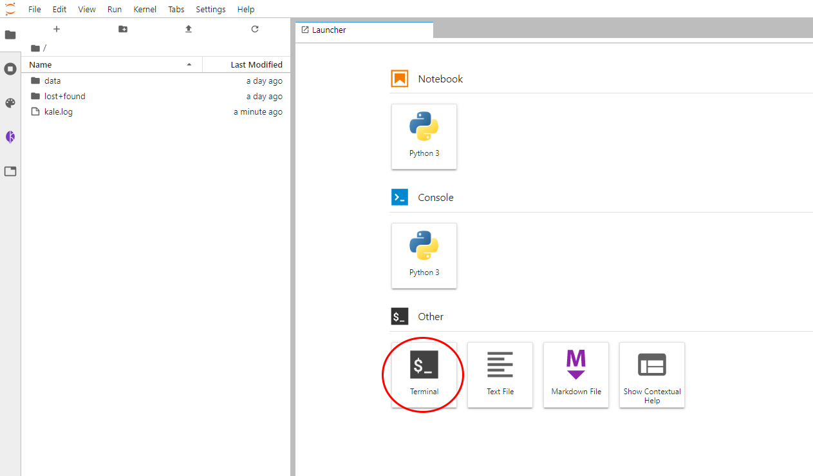Click the new launcher plus button
Screen dimensions: 813x476
[x=57, y=29]
